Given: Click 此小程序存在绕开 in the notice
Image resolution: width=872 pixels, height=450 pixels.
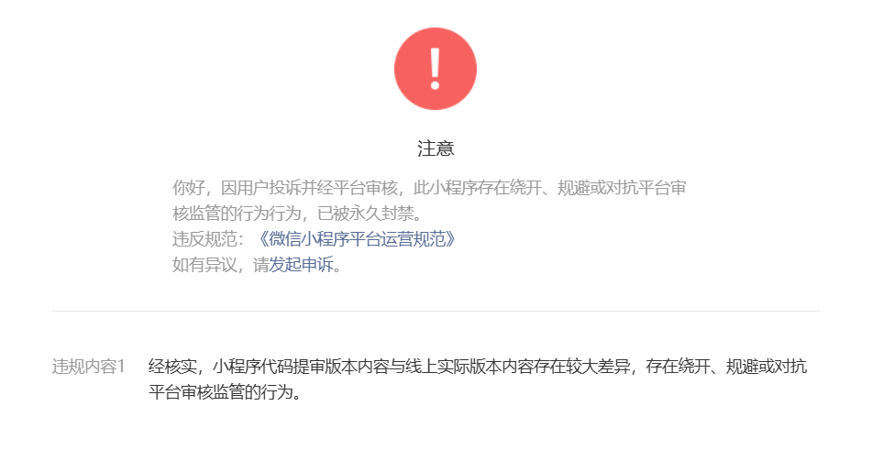Looking at the screenshot, I should 478,188.
